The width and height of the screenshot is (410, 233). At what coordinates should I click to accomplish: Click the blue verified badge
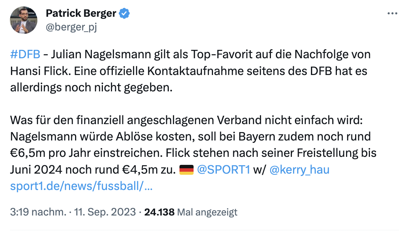click(125, 14)
